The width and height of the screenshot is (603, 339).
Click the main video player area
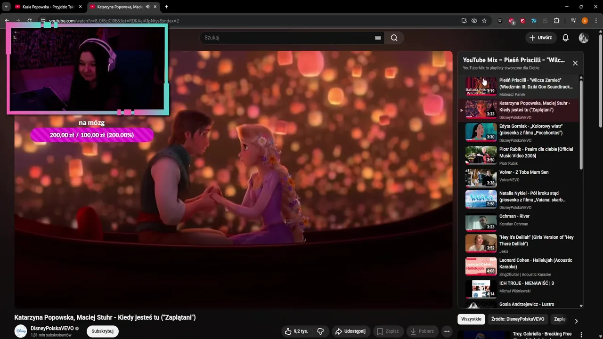click(x=233, y=179)
